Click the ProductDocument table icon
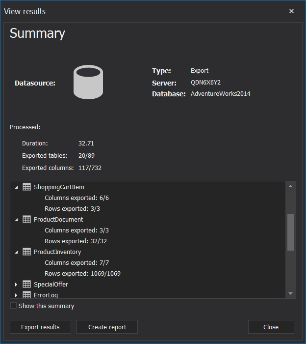 (27, 220)
